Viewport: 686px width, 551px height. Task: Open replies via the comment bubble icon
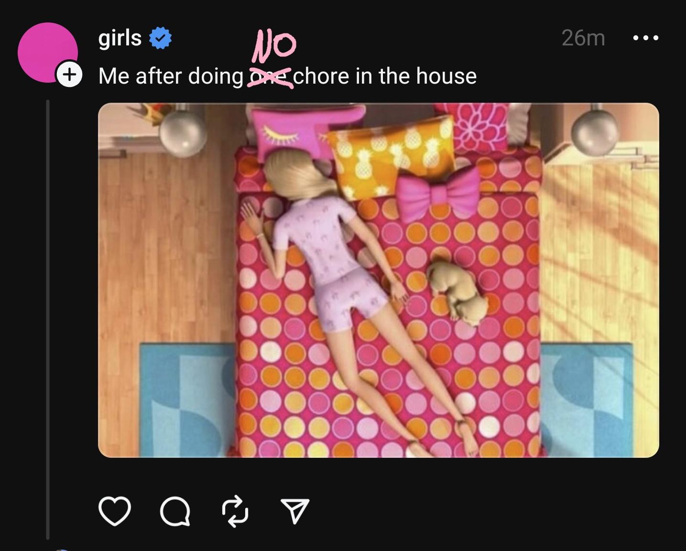click(175, 512)
